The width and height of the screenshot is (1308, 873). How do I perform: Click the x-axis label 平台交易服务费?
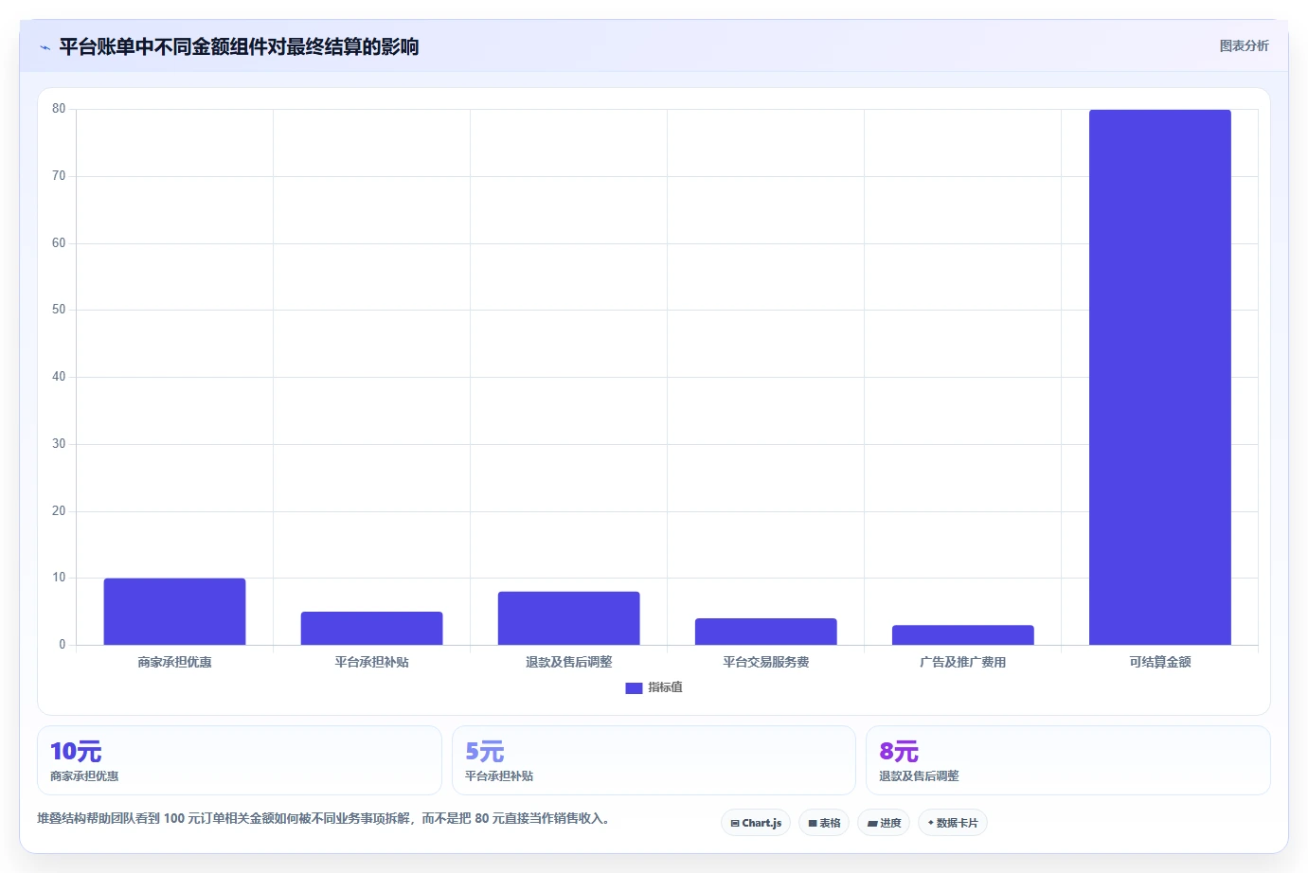click(x=765, y=662)
